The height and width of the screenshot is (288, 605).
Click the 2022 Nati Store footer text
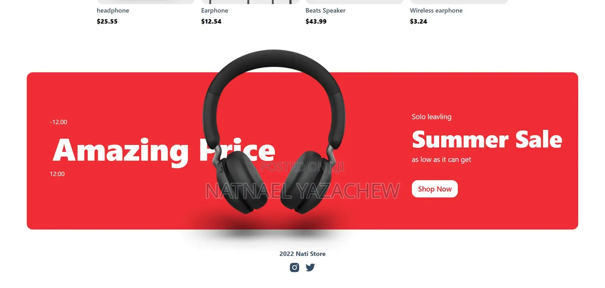pyautogui.click(x=302, y=254)
